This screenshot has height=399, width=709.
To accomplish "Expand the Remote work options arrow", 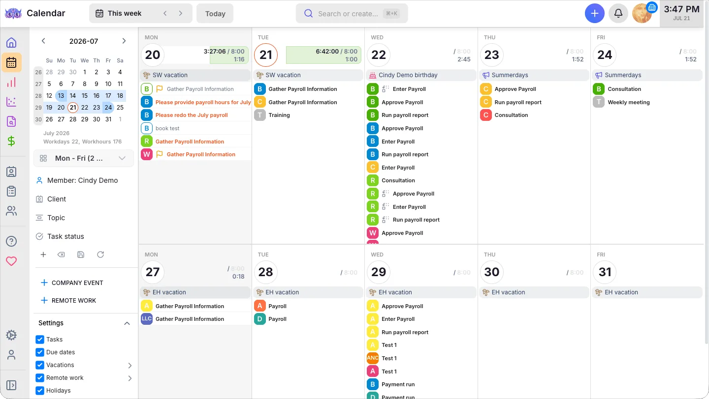I will pos(130,378).
